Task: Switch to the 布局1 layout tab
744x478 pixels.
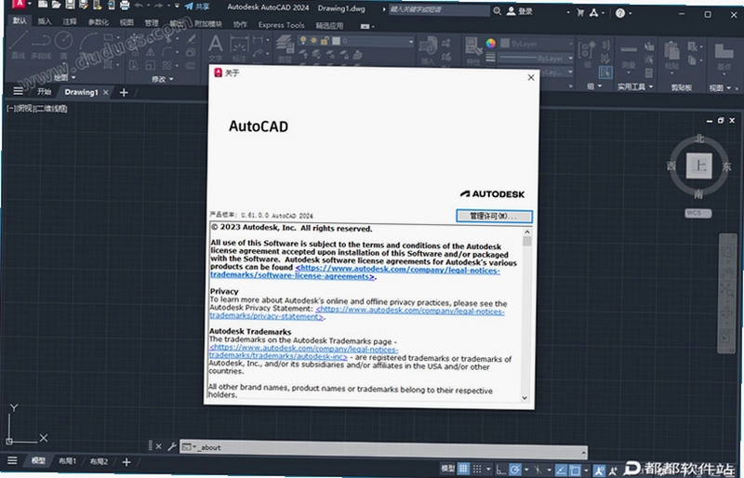Action: [x=67, y=460]
